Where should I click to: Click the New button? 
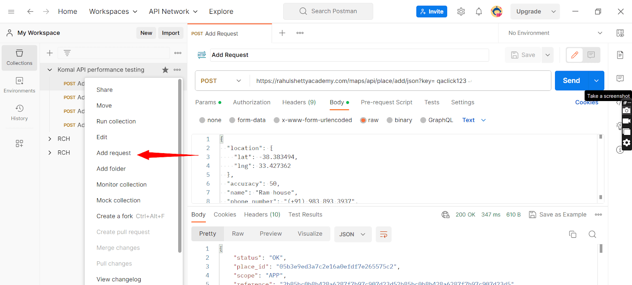tap(146, 33)
